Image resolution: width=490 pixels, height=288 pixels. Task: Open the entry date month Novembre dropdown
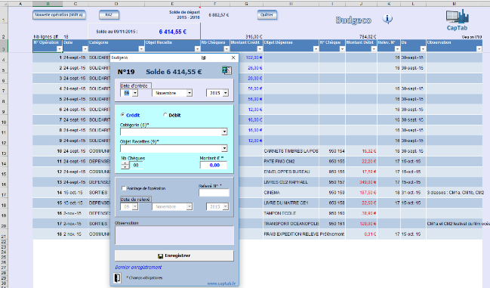click(189, 93)
